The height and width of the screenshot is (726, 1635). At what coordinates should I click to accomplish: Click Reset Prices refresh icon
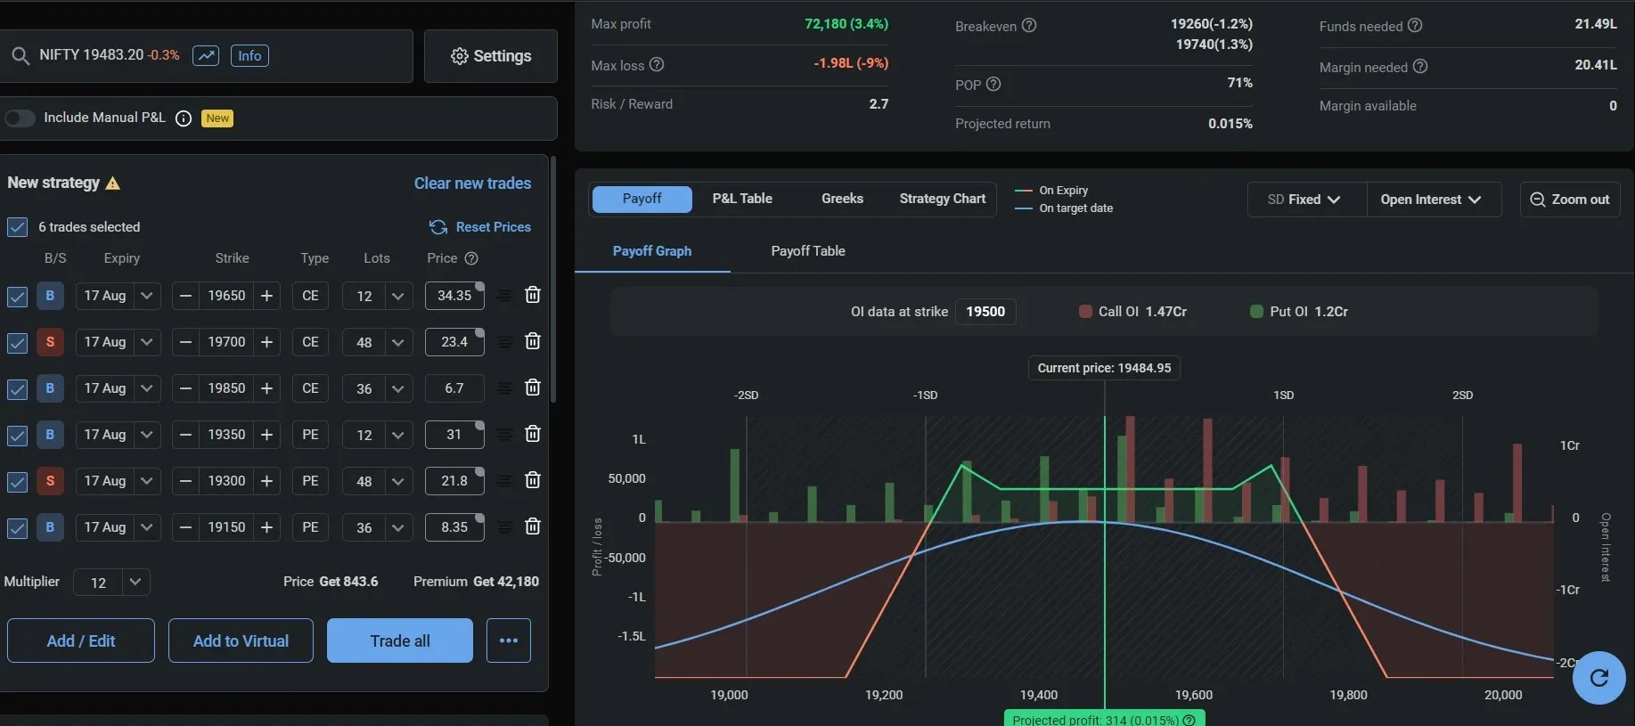438,227
